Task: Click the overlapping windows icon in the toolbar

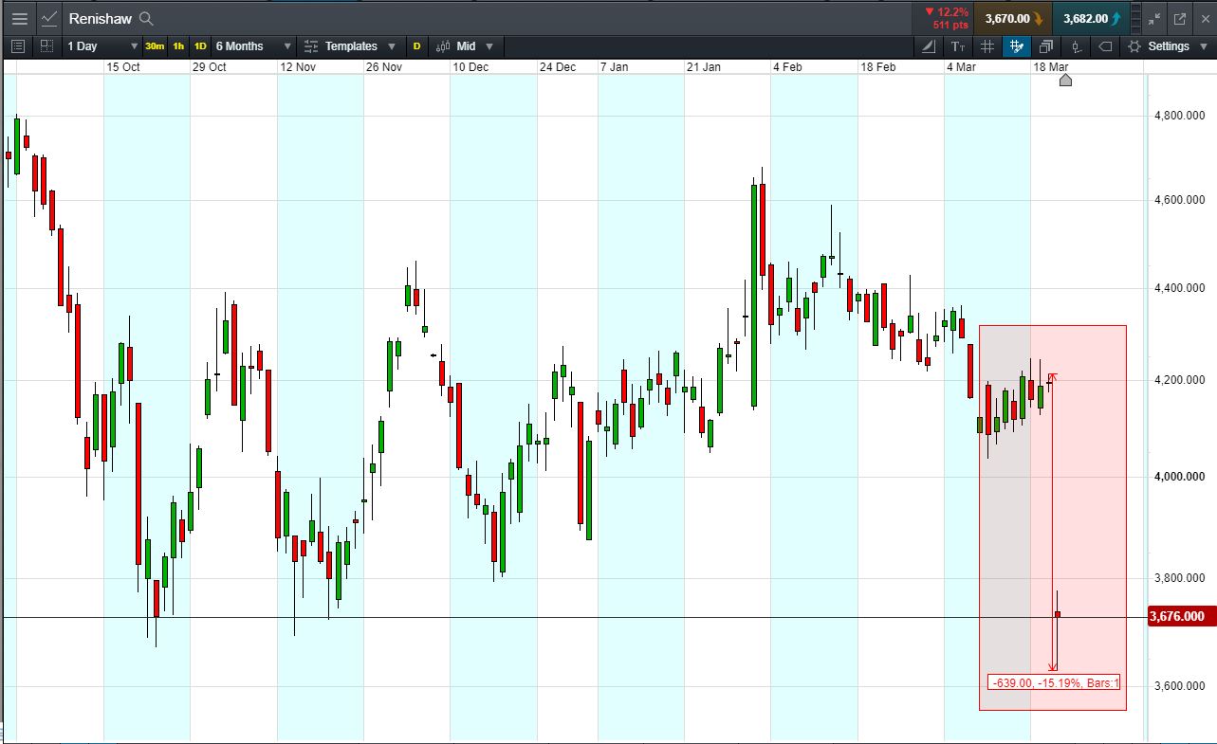Action: (1046, 45)
